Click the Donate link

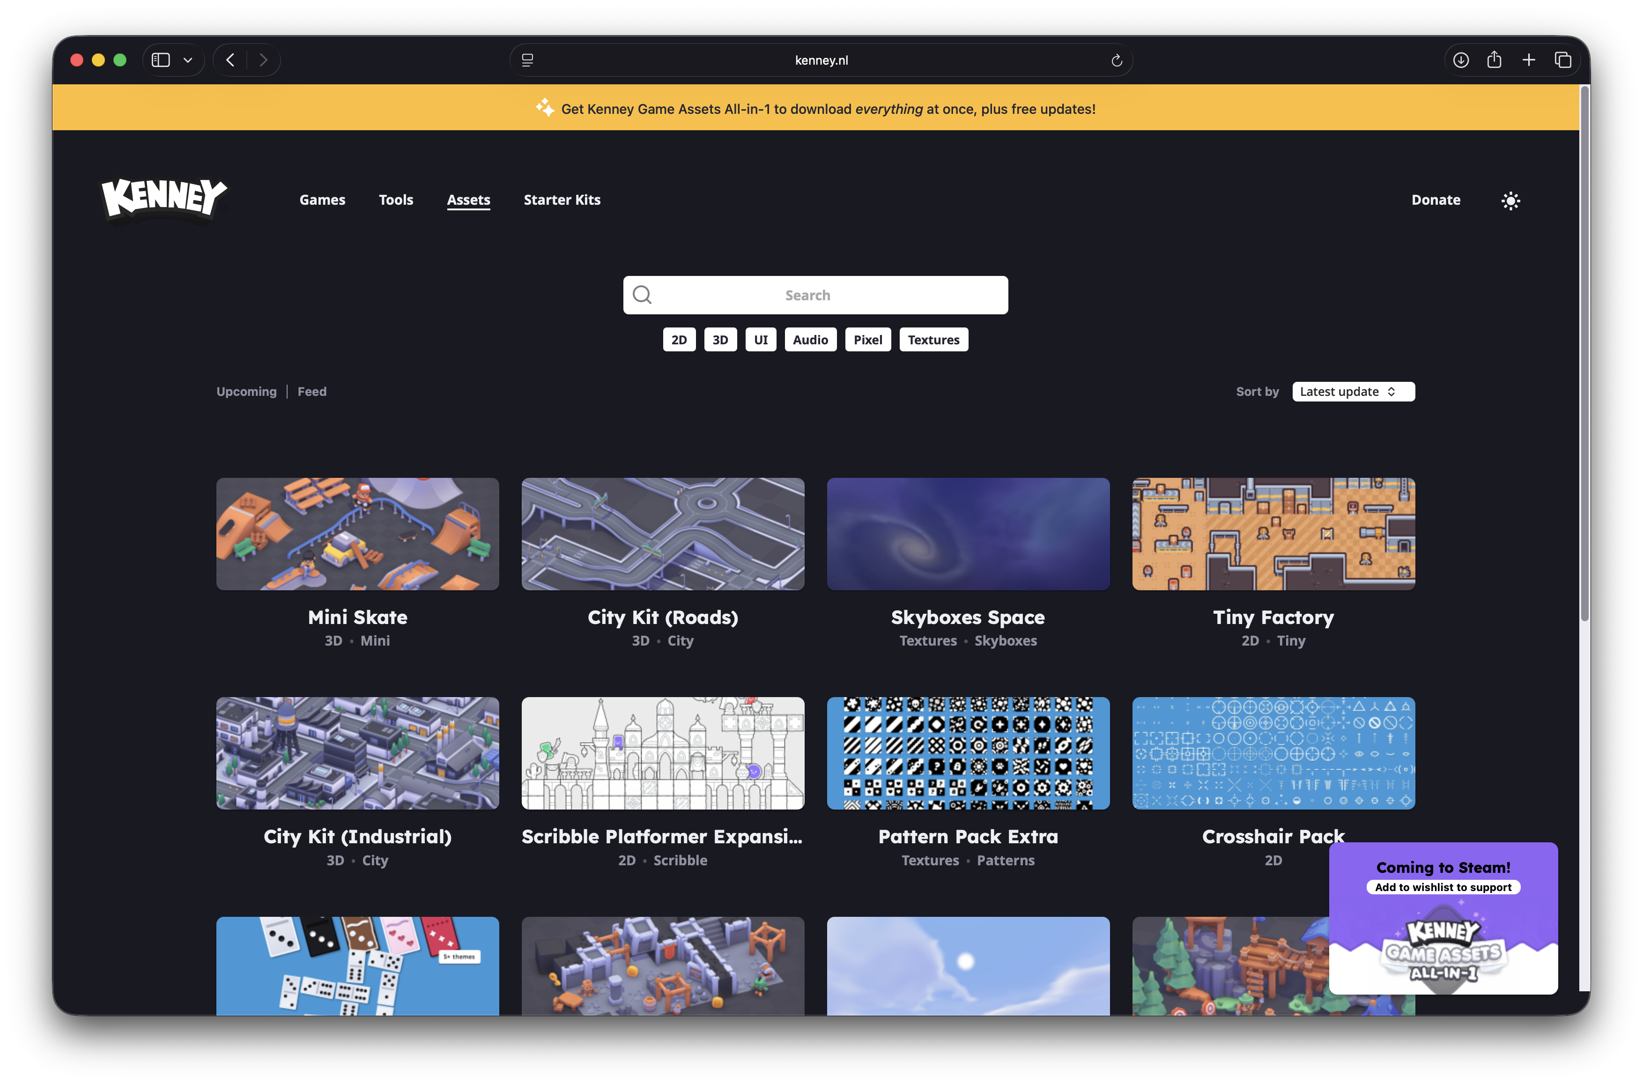pyautogui.click(x=1436, y=200)
